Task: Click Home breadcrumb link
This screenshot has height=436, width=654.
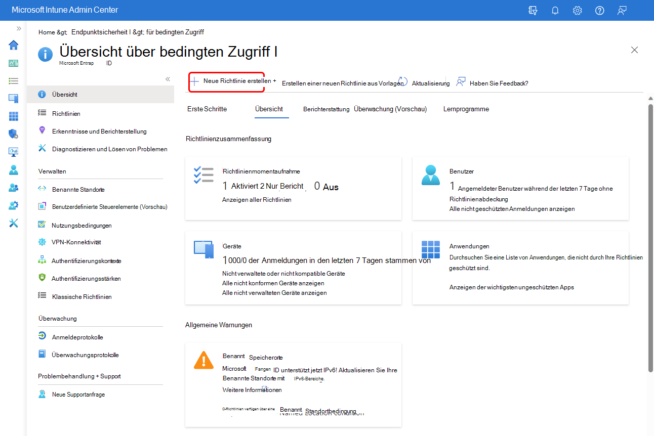Action: [47, 32]
